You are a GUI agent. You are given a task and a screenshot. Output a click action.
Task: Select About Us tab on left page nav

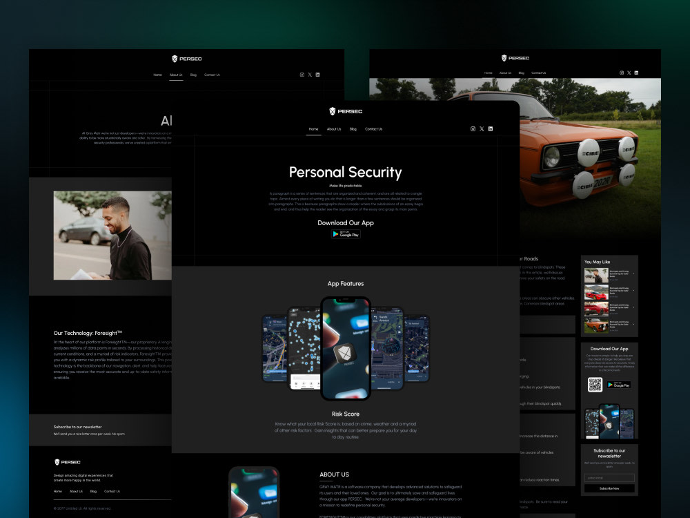[x=176, y=75]
